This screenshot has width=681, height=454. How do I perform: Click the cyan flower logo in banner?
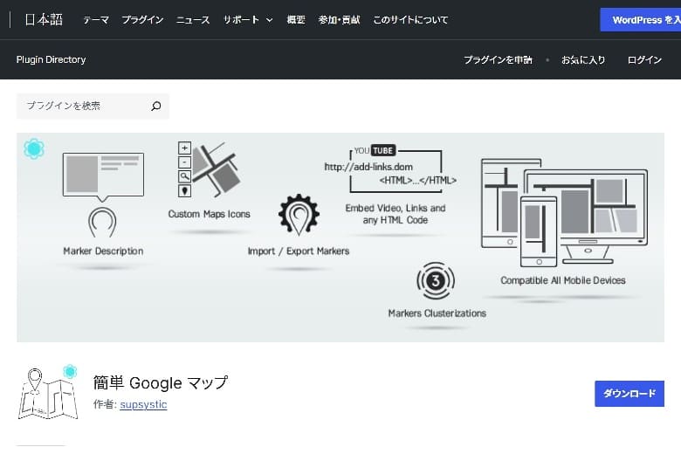[34, 149]
